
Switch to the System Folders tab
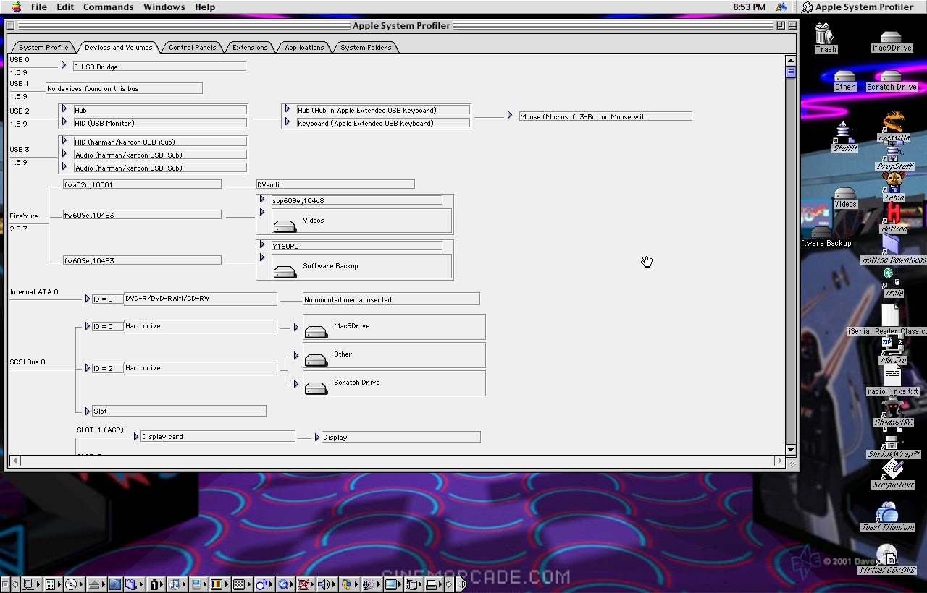366,47
